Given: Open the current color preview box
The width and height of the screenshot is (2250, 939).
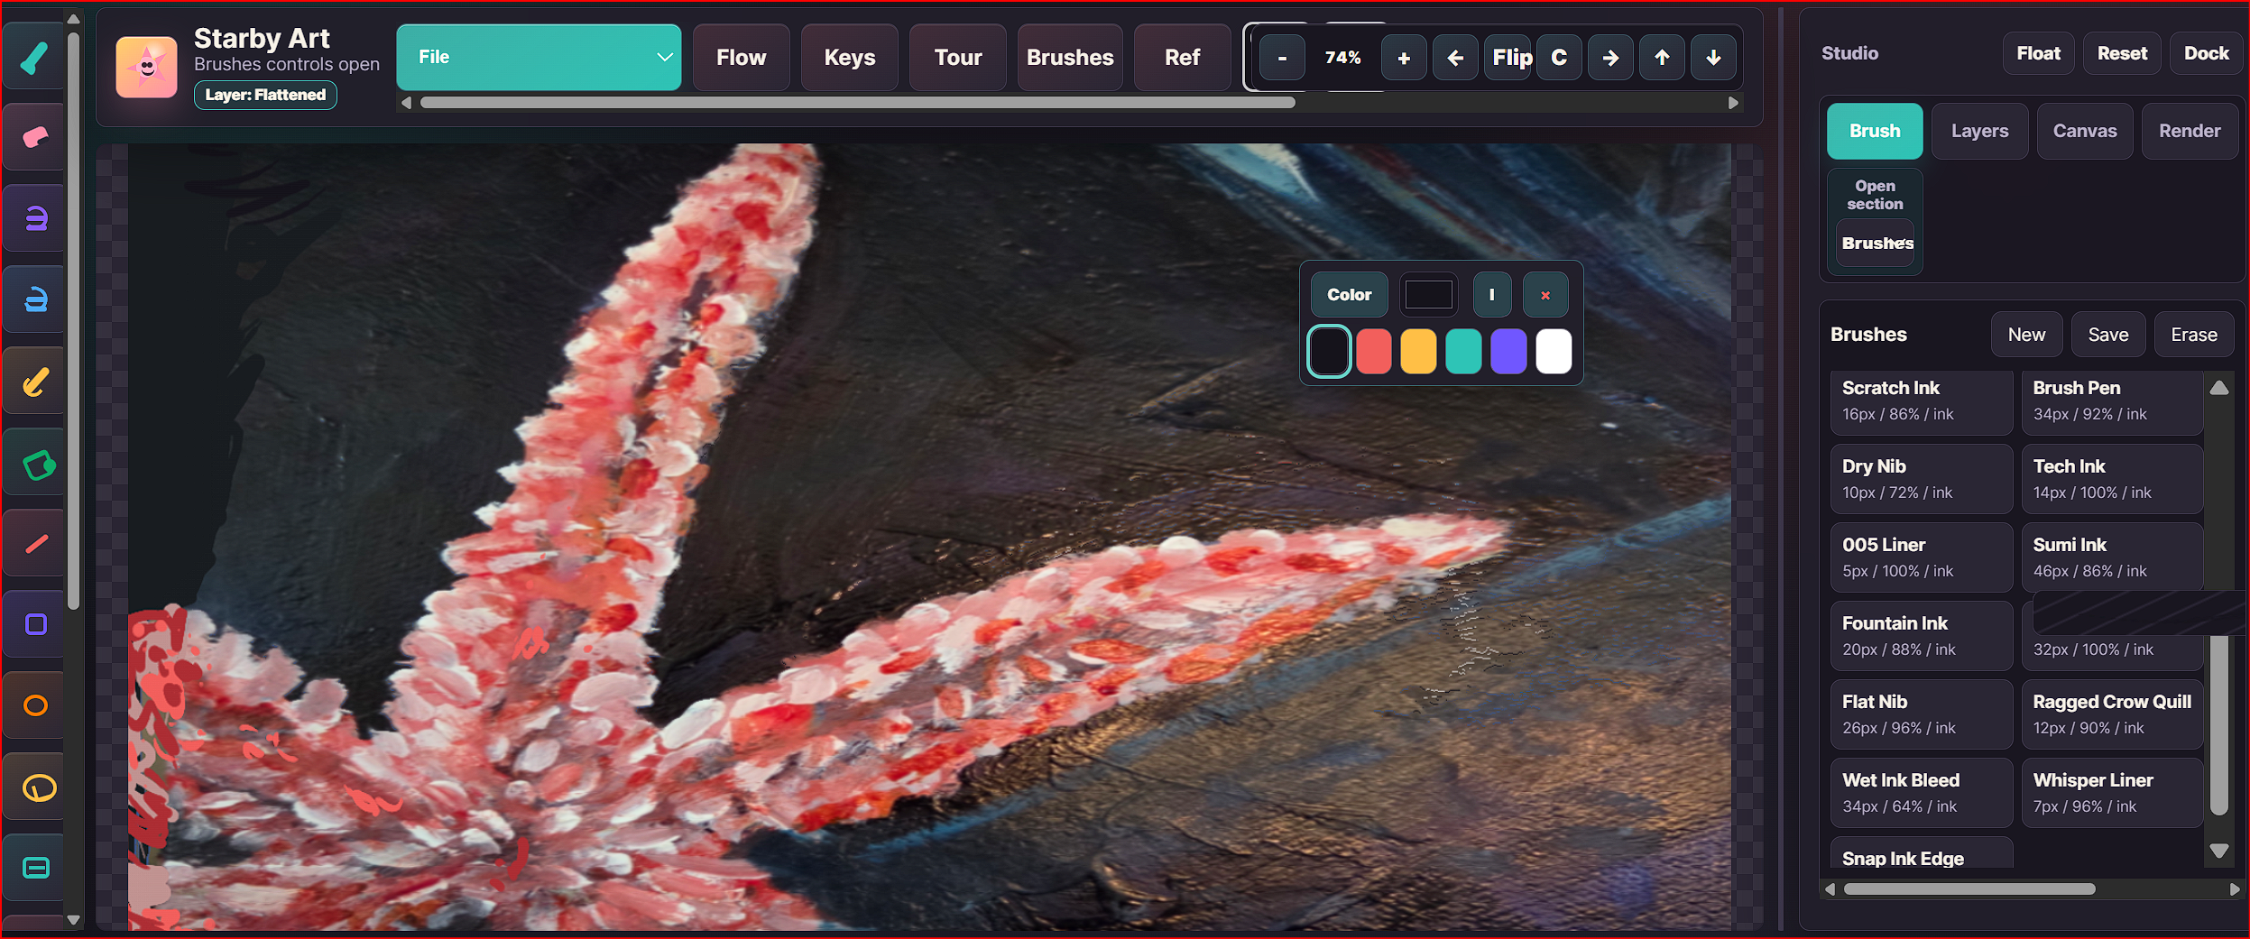Looking at the screenshot, I should (1429, 295).
